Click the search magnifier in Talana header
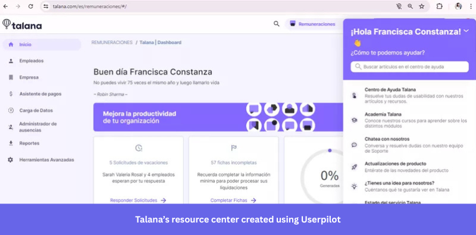 (276, 24)
